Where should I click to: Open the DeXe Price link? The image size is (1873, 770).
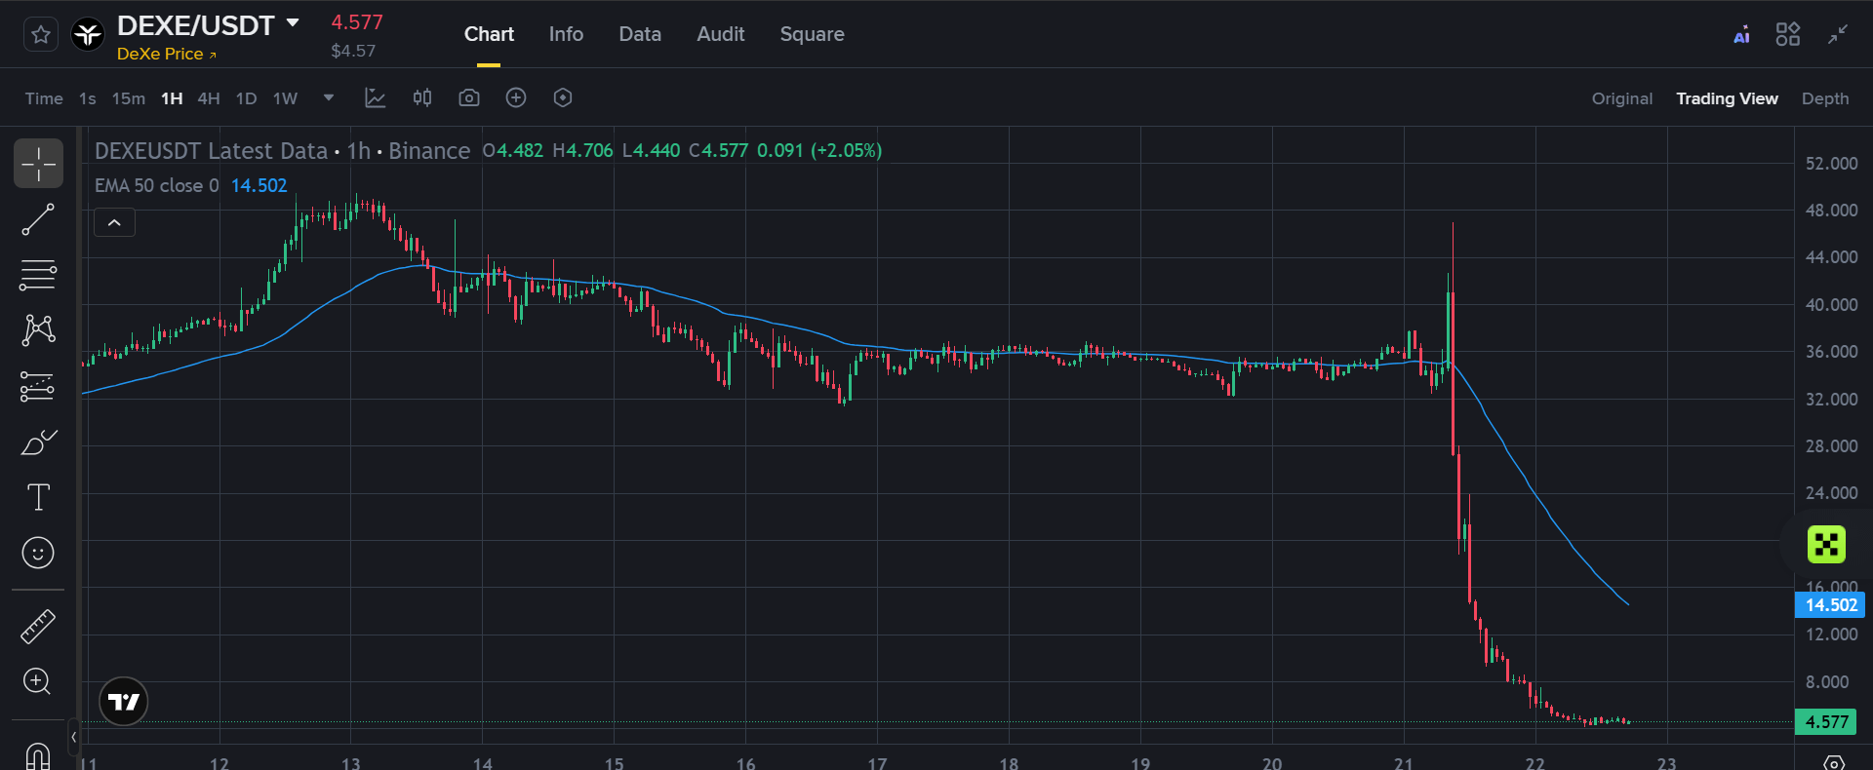click(x=167, y=55)
